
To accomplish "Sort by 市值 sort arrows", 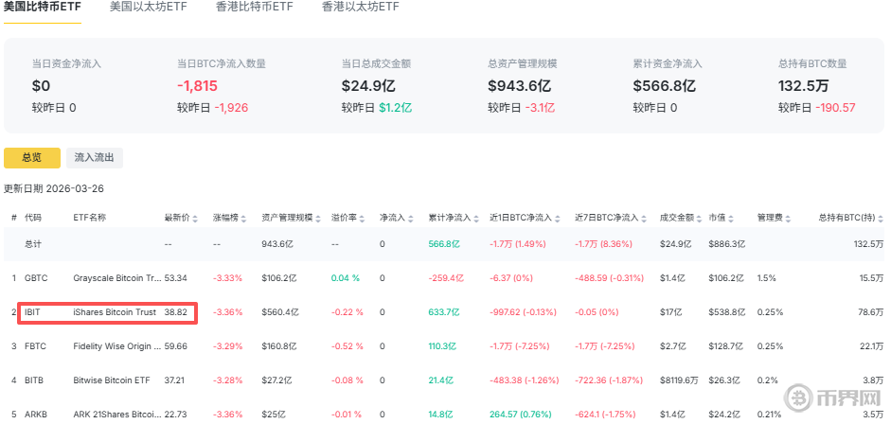I will click(731, 218).
